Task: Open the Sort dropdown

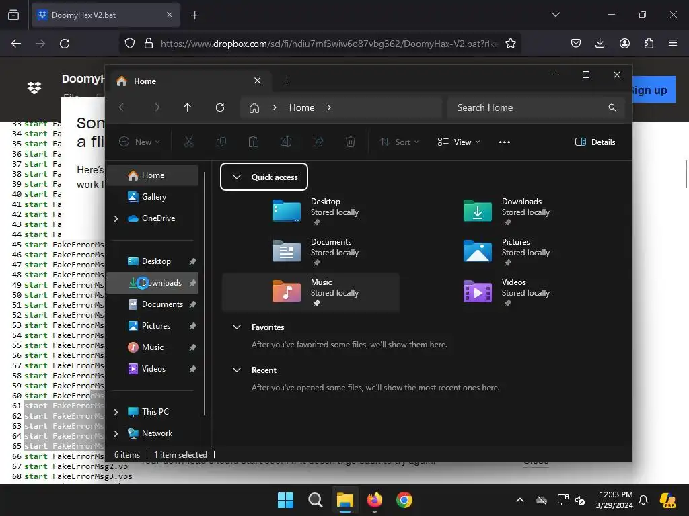Action: click(399, 142)
